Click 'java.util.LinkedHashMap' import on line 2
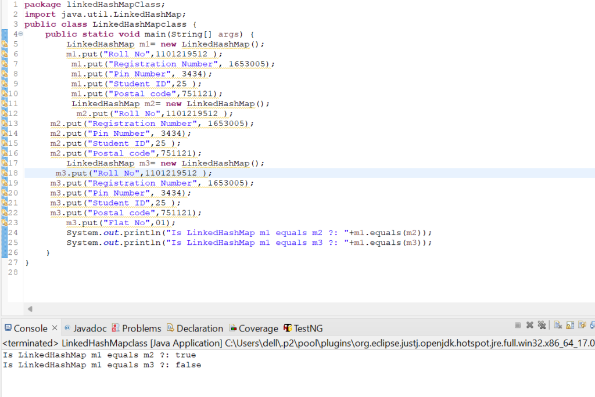This screenshot has width=595, height=397. (x=121, y=15)
